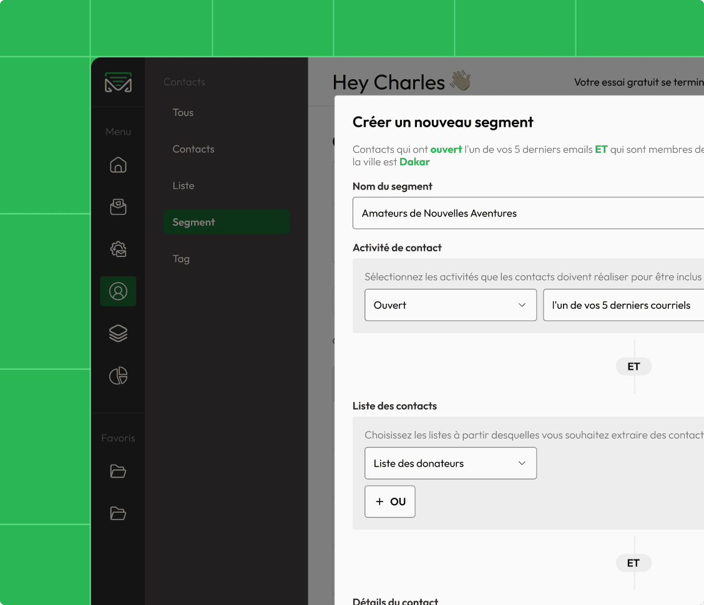Click the envelope app logo
This screenshot has width=704, height=605.
pos(118,82)
